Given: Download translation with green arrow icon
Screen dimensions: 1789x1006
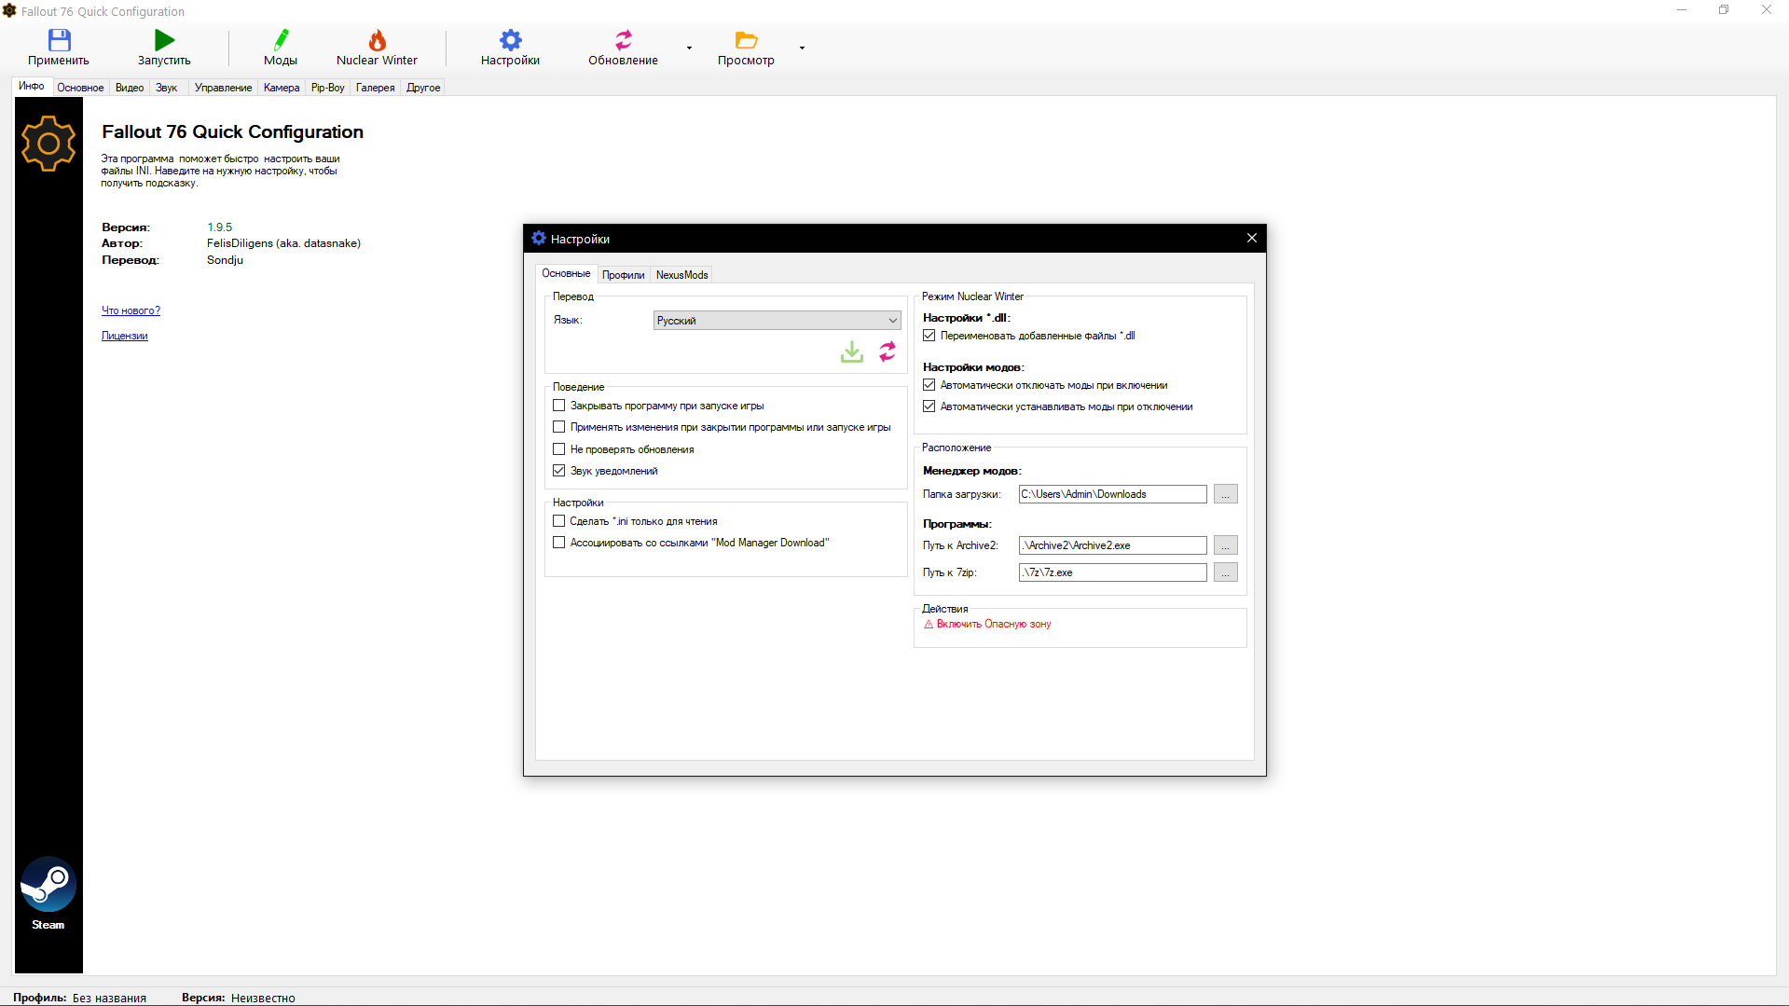Looking at the screenshot, I should coord(852,351).
